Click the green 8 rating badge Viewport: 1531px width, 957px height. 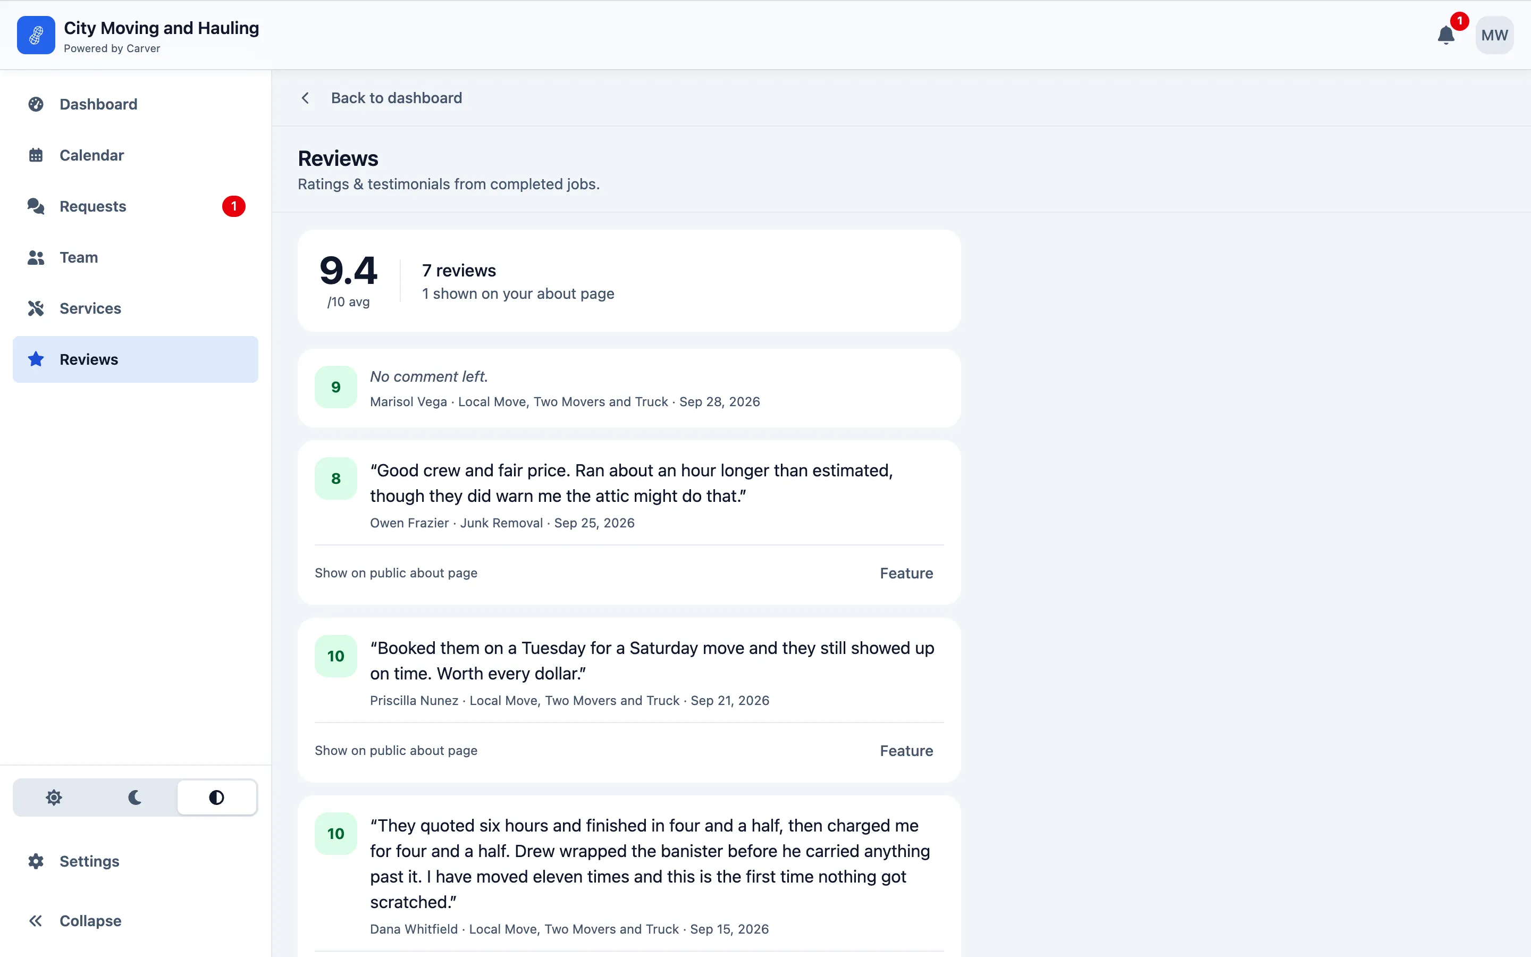coord(336,478)
